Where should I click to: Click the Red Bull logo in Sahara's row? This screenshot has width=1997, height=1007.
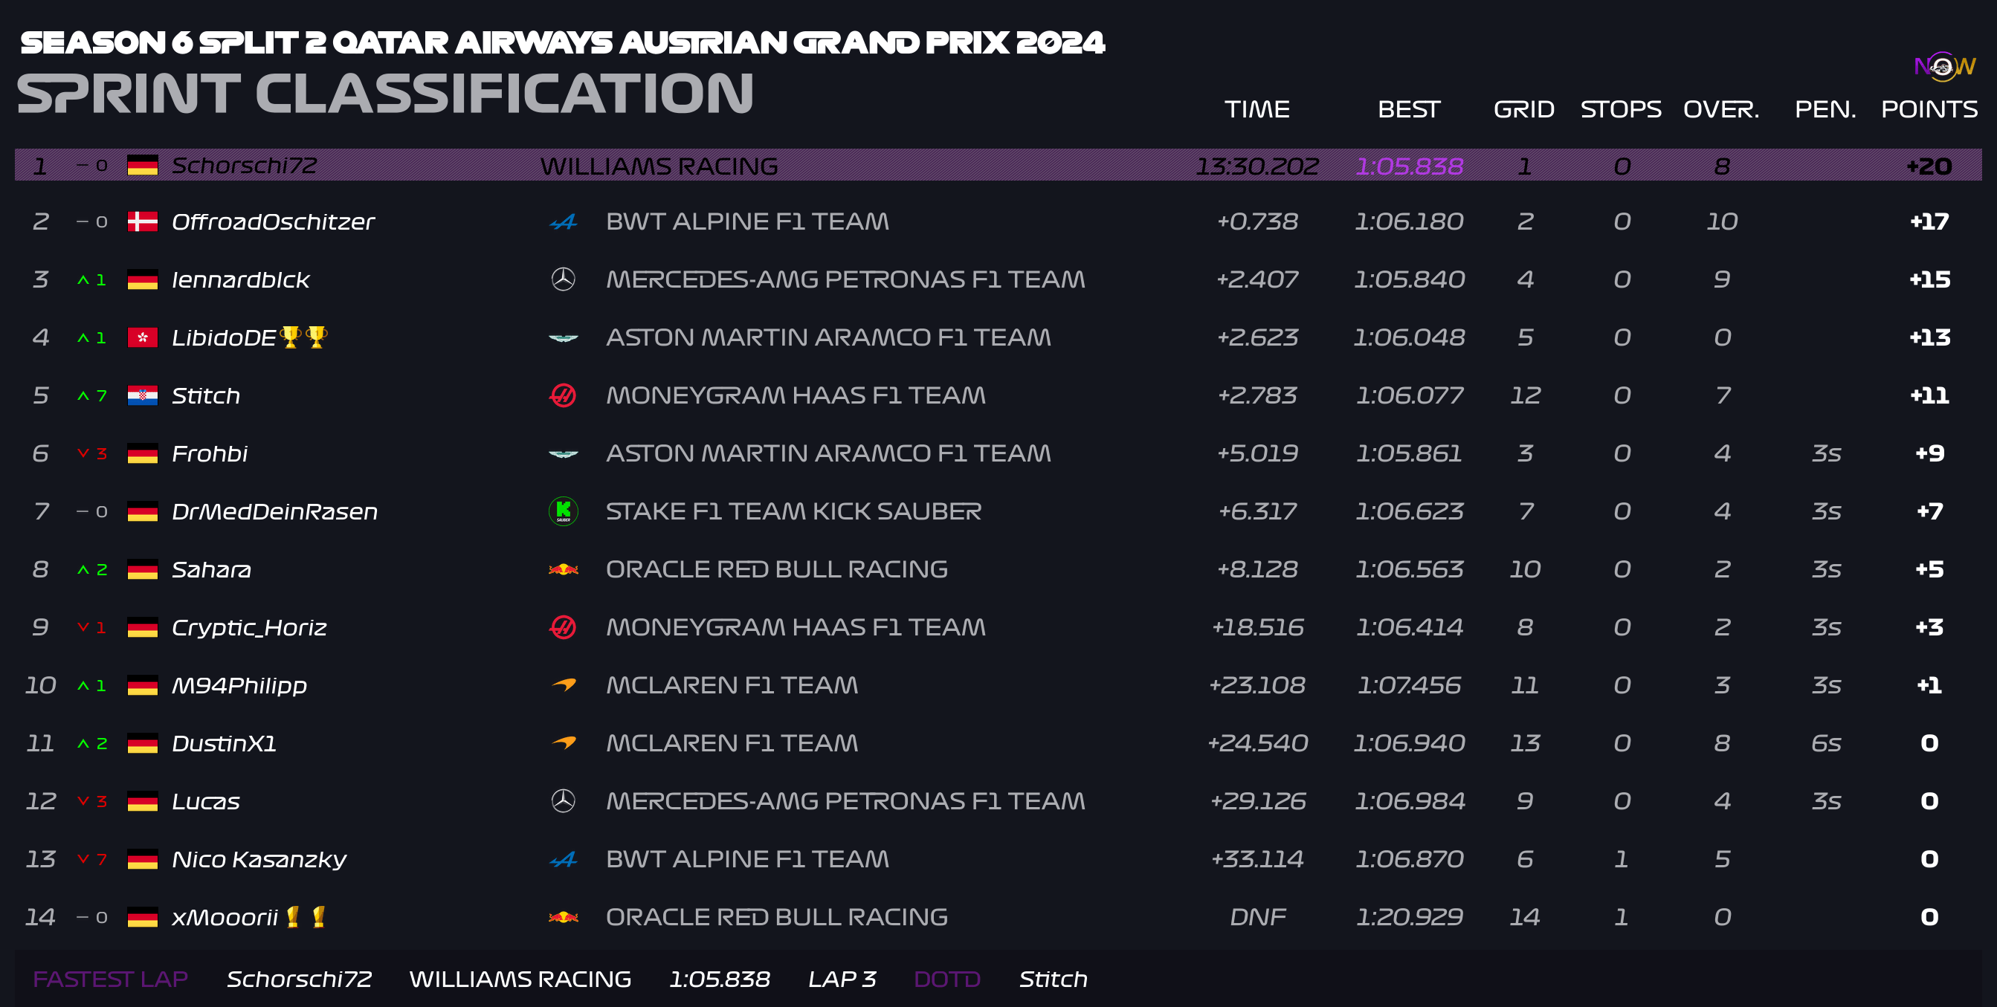563,569
